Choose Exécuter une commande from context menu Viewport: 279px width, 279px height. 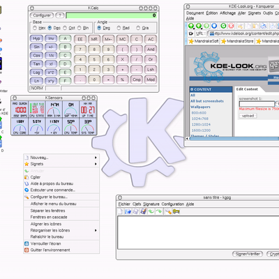click(x=61, y=190)
